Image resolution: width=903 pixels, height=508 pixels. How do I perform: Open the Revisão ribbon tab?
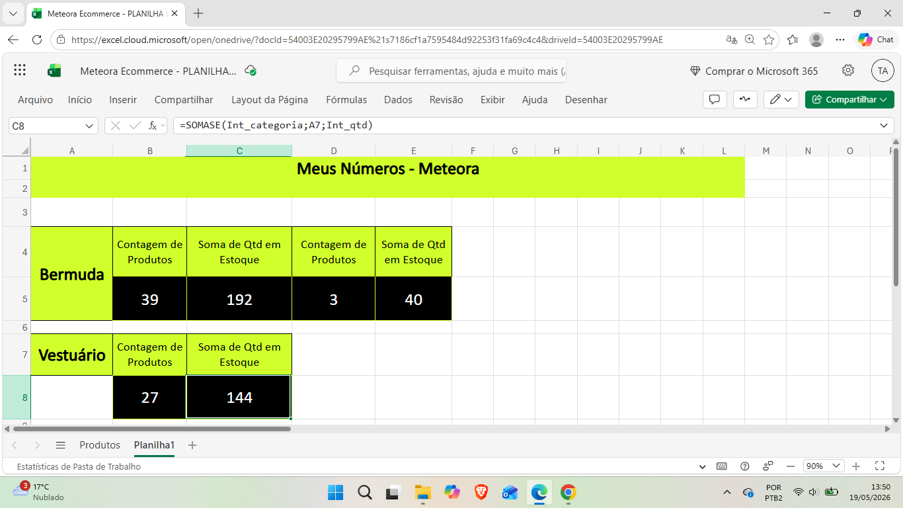pos(446,99)
